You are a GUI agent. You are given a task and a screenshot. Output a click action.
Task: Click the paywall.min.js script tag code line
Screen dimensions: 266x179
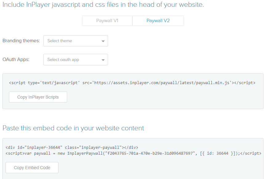132,83
